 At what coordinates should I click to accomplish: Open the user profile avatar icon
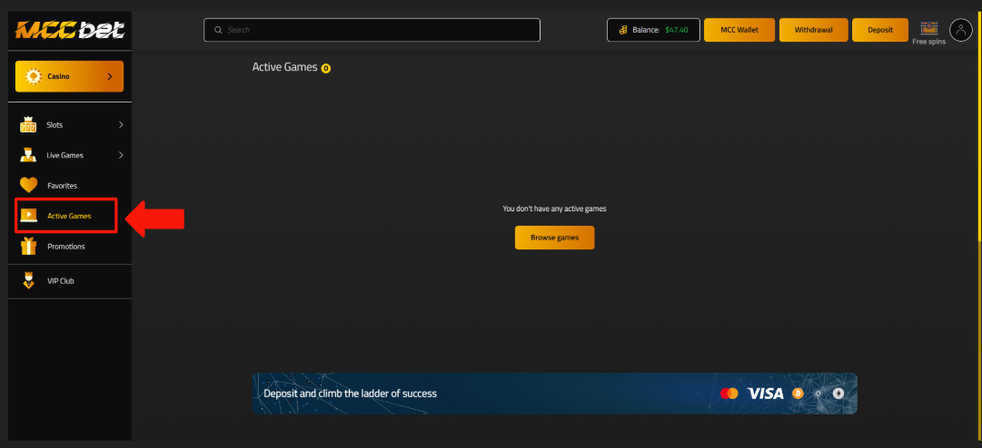[960, 30]
